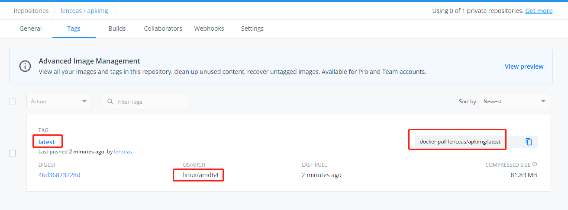Viewport: 568px width, 210px height.
Task: Click the compressed size info icon
Action: (535, 165)
